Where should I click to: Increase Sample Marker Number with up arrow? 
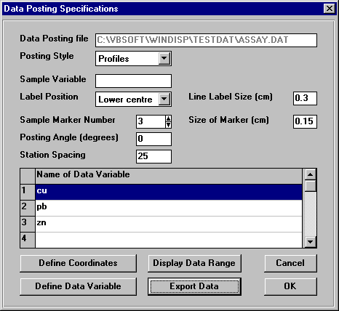click(168, 118)
